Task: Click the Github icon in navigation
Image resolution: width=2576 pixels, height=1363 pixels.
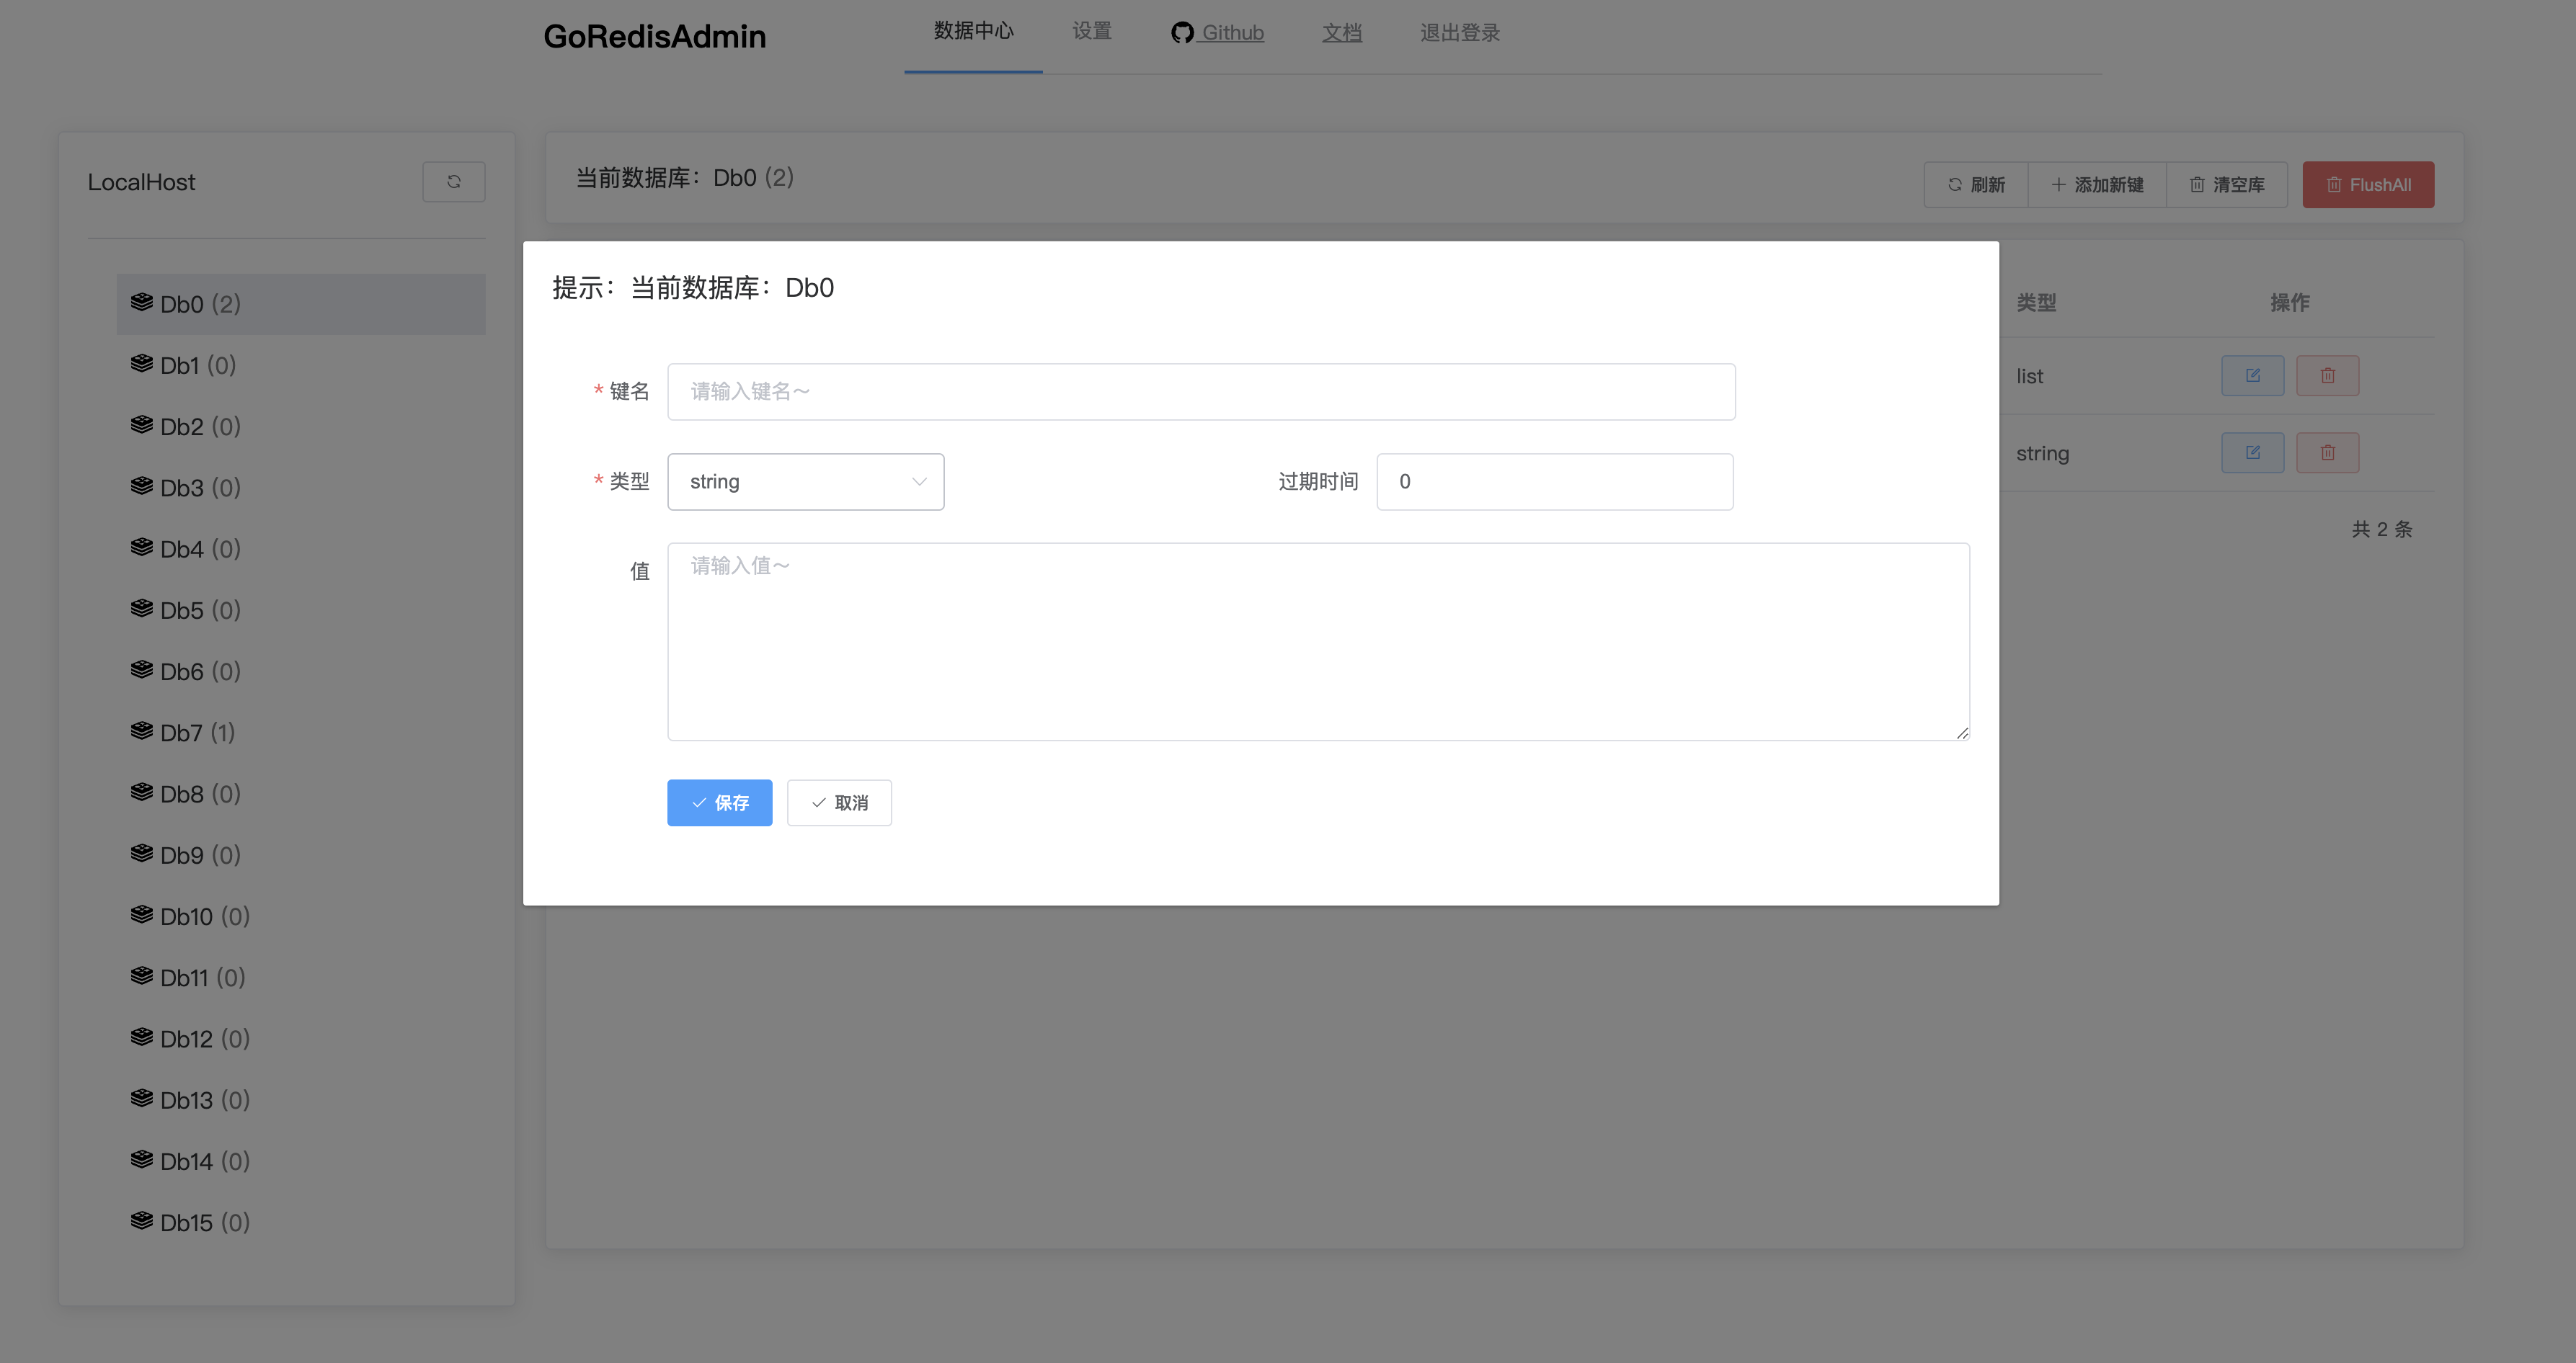Action: (x=1182, y=33)
